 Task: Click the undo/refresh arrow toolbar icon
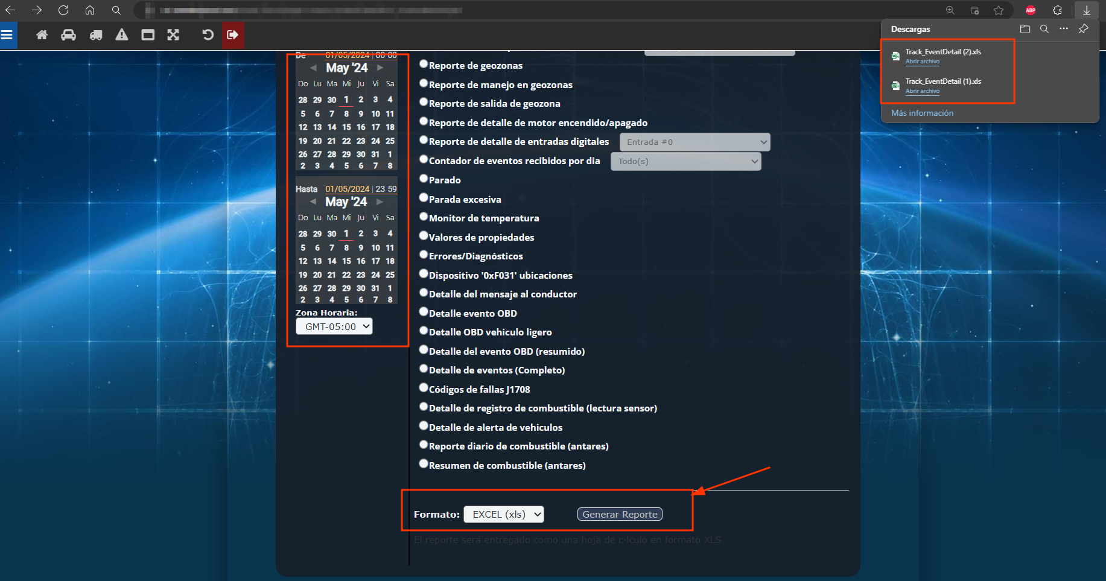click(x=208, y=35)
